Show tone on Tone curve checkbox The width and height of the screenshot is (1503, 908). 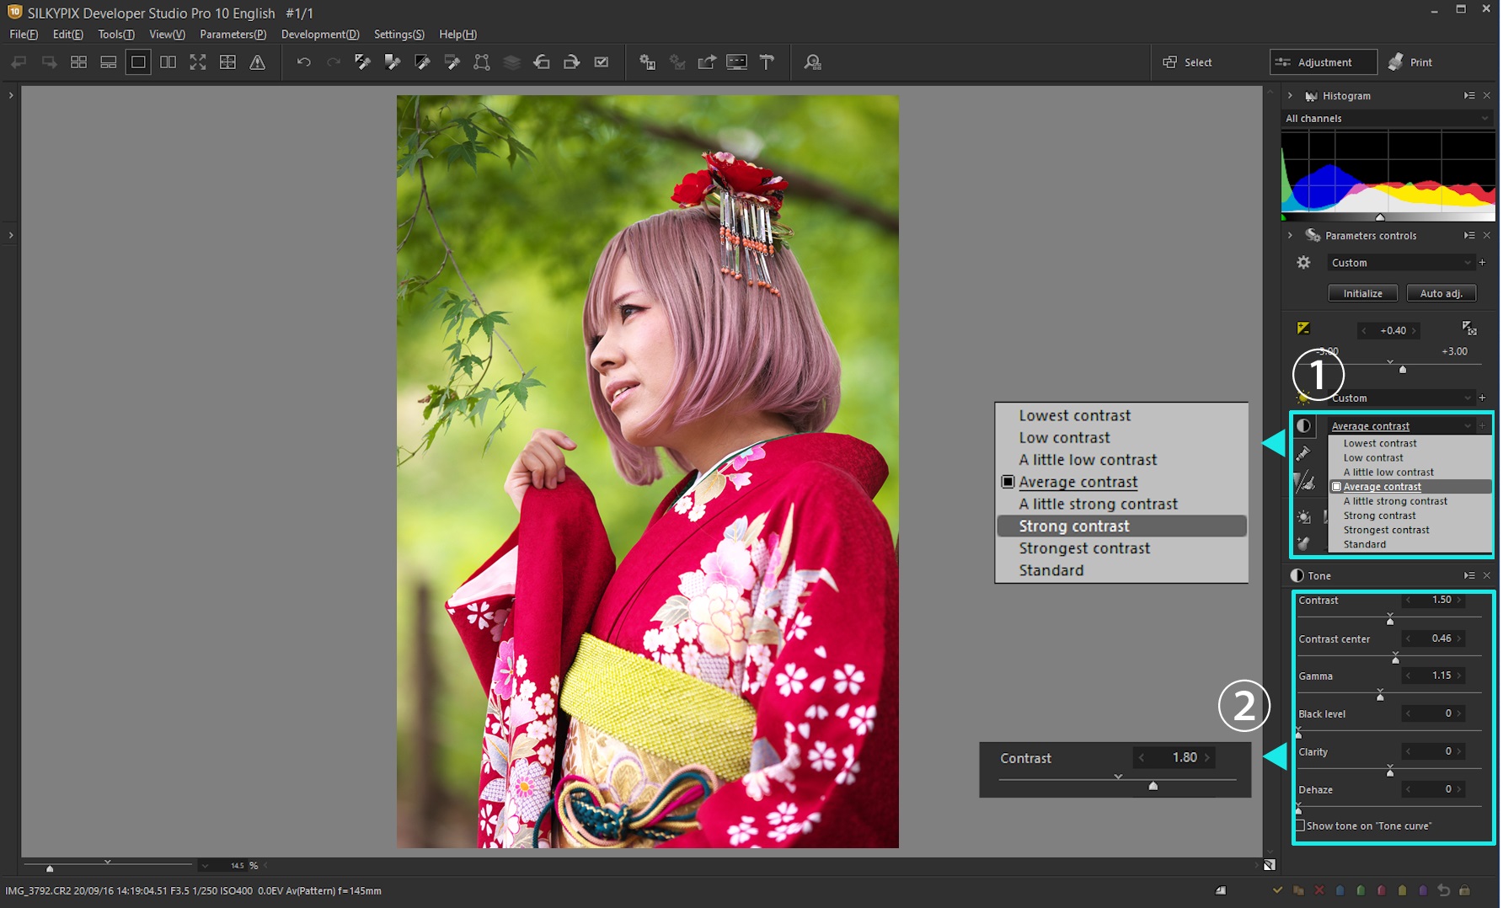point(1300,826)
